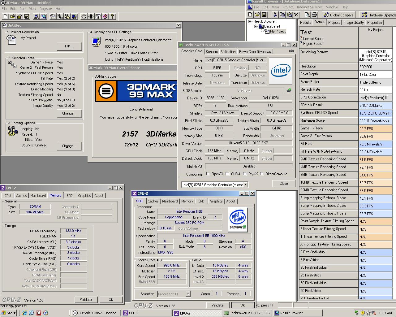Screen dimensions: 396x317
Task: Switch to TechPowerUp GPU-Z taskbar button
Action: click(x=247, y=313)
